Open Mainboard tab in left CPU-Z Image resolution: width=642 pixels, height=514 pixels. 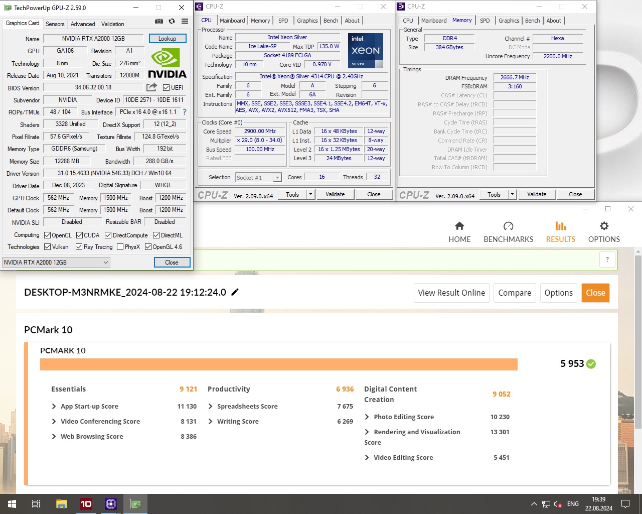tap(232, 21)
